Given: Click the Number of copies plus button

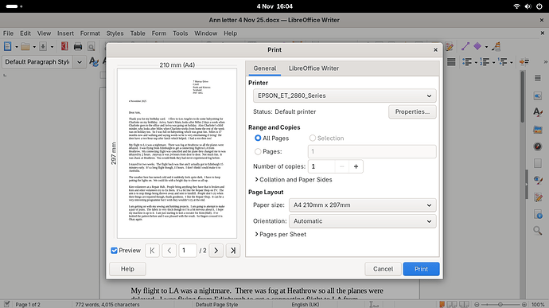Looking at the screenshot, I should click(x=356, y=166).
